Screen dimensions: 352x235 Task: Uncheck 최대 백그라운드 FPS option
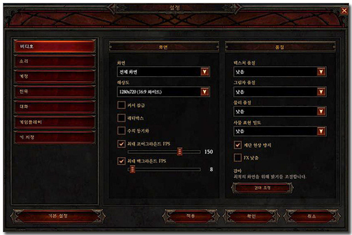pyautogui.click(x=121, y=161)
